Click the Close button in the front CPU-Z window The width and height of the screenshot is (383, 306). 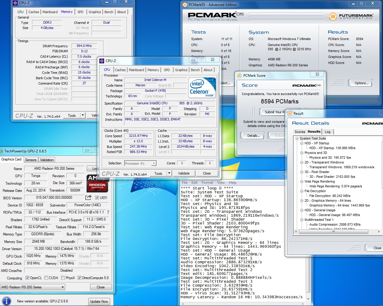[x=207, y=173]
